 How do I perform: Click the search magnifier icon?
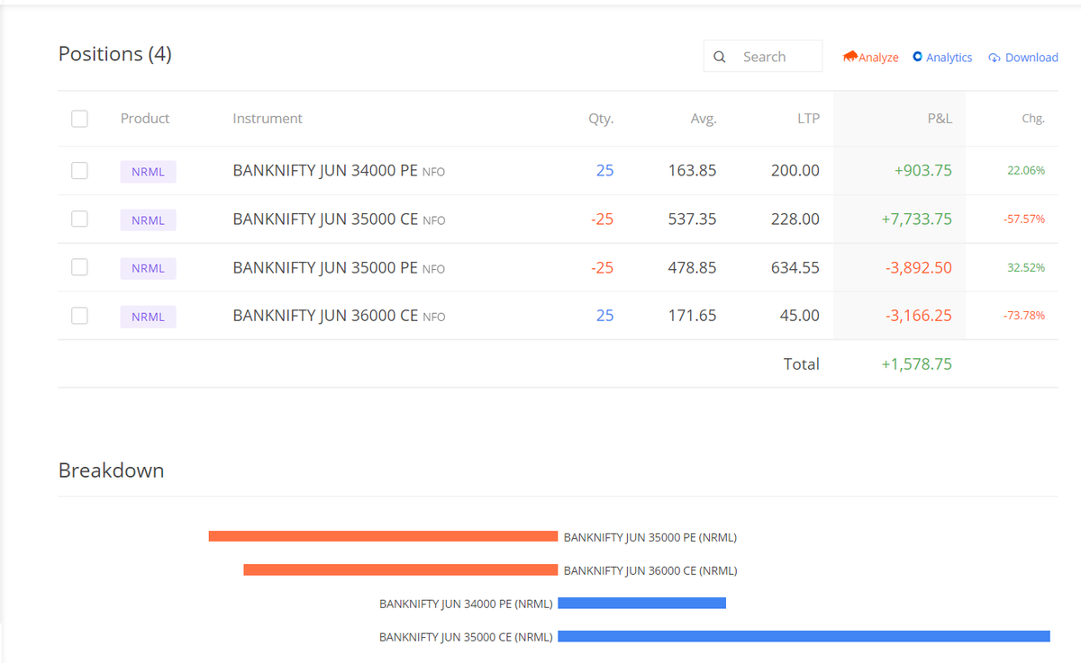(719, 56)
